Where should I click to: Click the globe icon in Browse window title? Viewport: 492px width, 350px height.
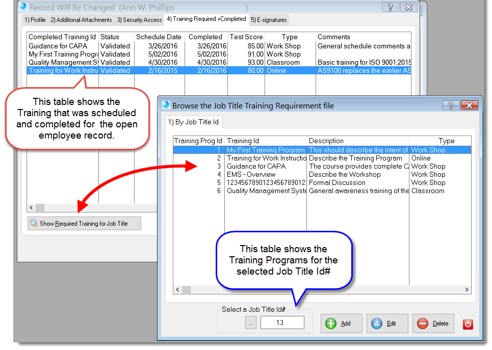click(165, 105)
